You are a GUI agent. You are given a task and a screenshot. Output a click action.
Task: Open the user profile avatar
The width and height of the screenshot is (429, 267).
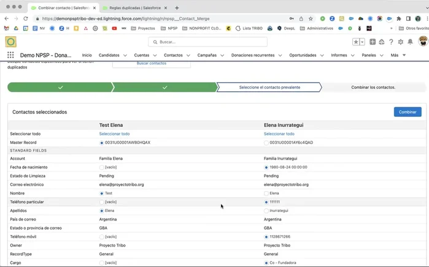pos(423,41)
